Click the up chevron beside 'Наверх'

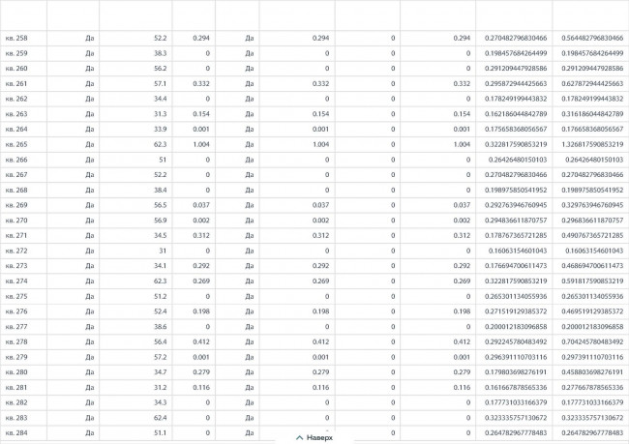click(x=299, y=437)
